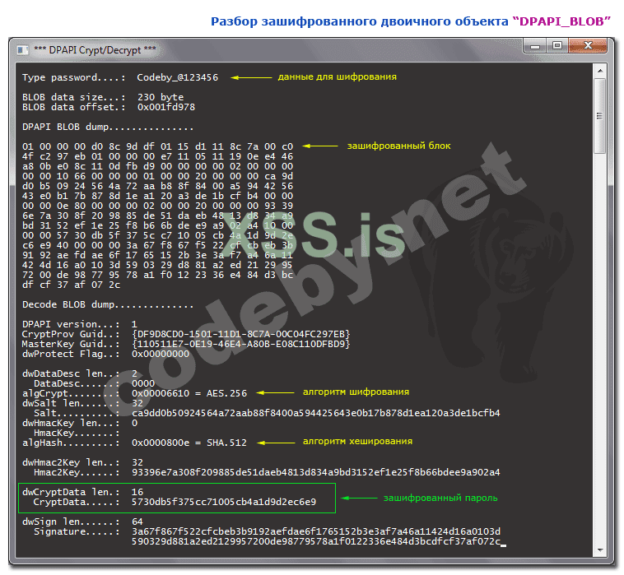Click the algCrypt value '0x00006610 = AES.256'
This screenshot has height=575, width=624.
tap(189, 393)
